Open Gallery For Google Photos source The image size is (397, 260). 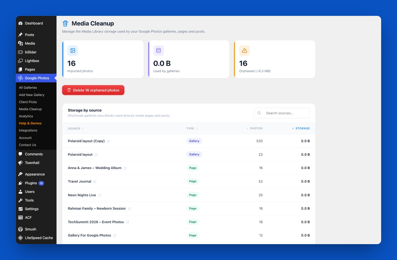89,236
